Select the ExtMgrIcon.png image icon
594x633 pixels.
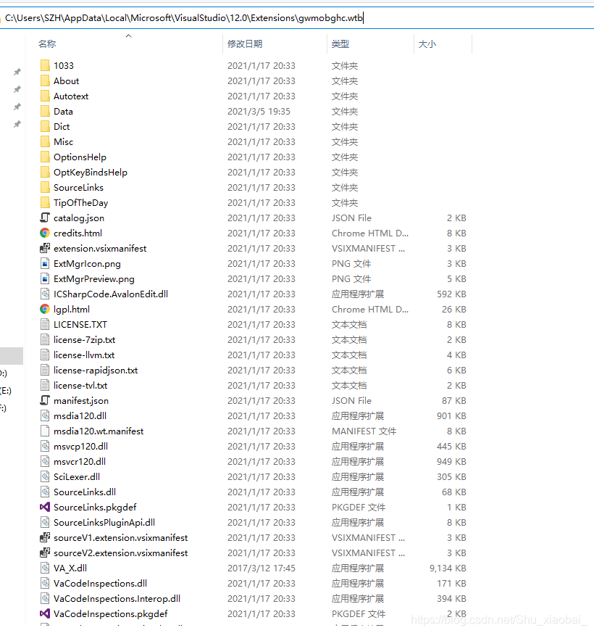tap(45, 264)
